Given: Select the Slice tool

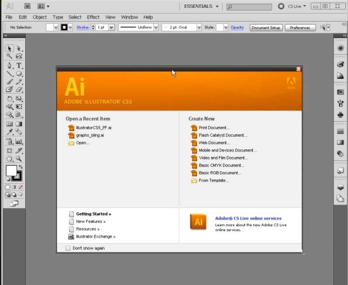Looking at the screenshot, I should (19, 151).
